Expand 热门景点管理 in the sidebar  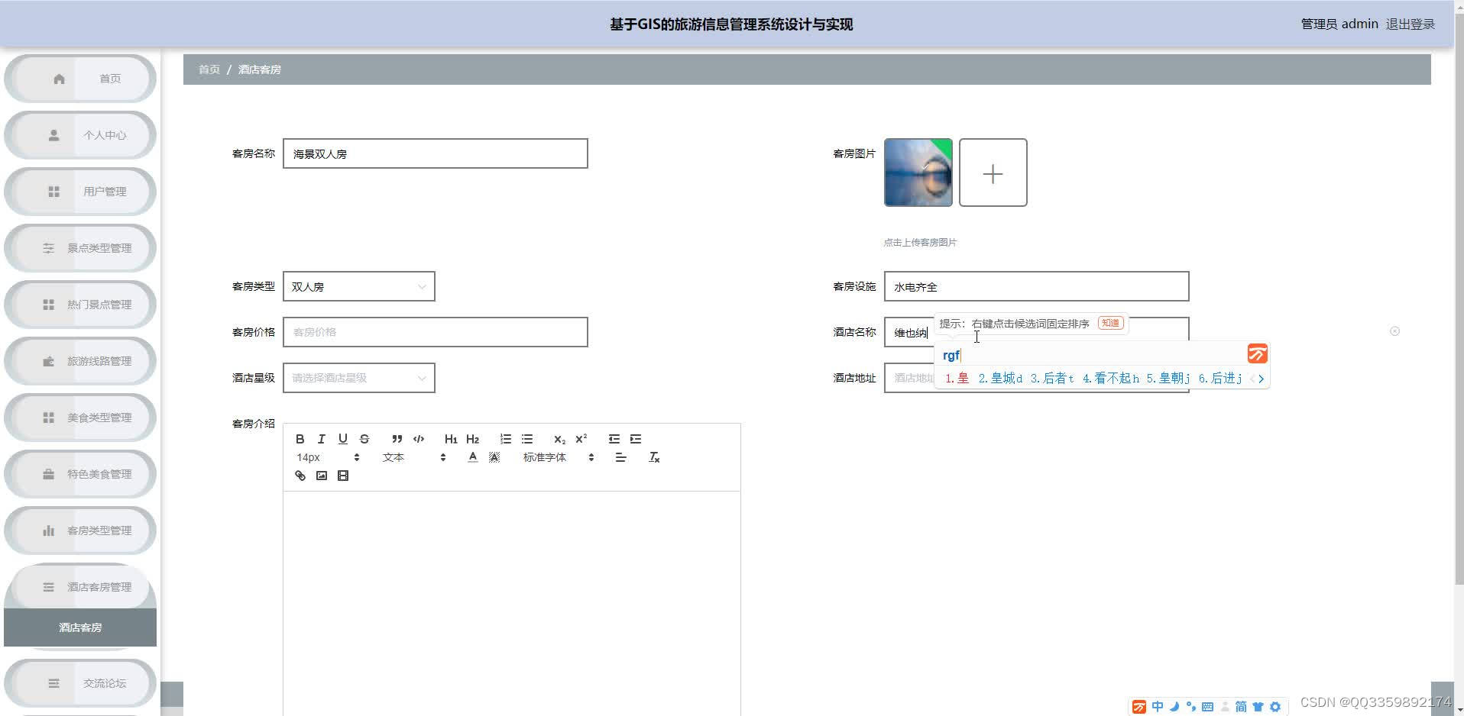pos(80,305)
